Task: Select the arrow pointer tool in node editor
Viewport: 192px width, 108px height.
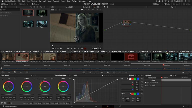Action: pos(105,7)
